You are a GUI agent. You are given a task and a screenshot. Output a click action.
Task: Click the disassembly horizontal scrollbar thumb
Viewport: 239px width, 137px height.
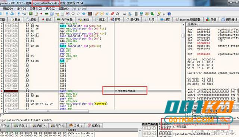click(48, 111)
